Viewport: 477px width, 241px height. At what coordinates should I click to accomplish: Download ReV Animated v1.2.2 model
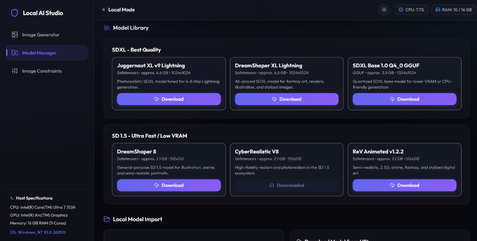404,185
